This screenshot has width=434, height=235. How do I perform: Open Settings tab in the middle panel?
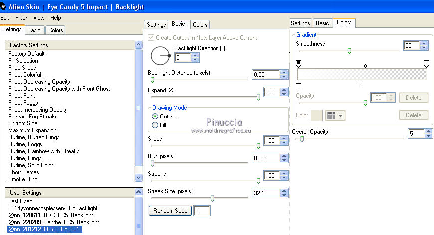coord(156,25)
